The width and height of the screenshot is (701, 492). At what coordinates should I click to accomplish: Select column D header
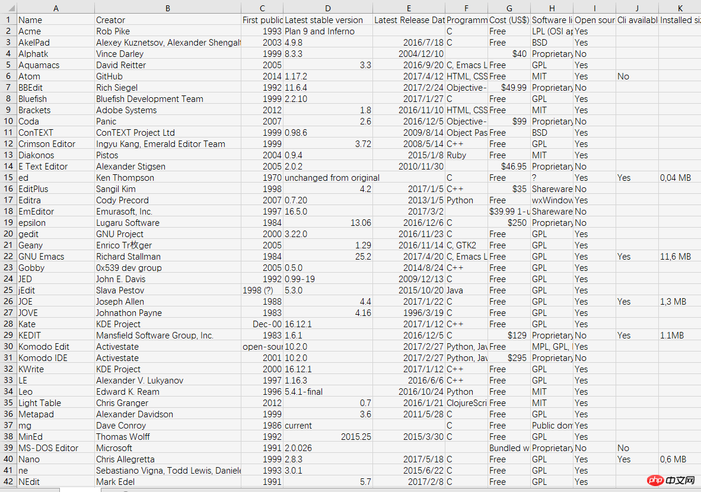(x=328, y=8)
